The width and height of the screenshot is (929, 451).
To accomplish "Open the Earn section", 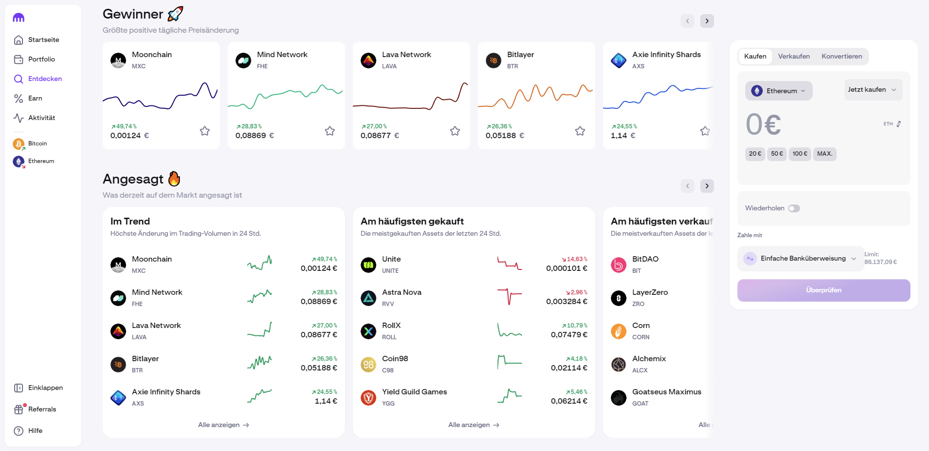I will pos(35,98).
